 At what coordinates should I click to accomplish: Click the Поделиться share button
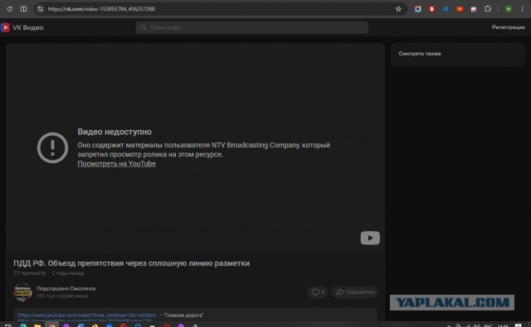355,292
